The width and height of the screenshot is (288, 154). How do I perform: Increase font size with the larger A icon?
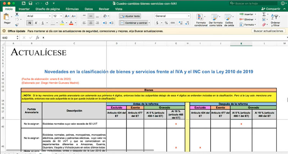67,16
